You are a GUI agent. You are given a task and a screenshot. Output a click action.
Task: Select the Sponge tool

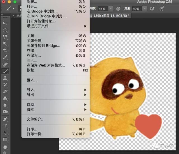point(5,112)
